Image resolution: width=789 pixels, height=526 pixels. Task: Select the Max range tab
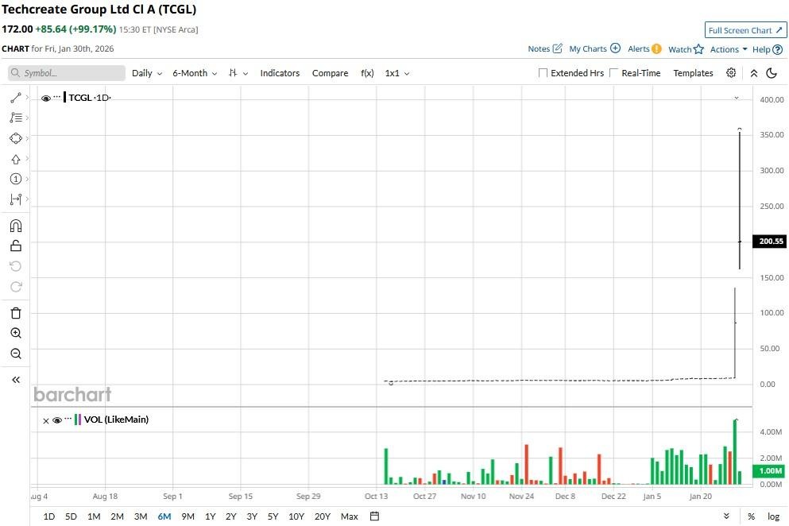(350, 516)
